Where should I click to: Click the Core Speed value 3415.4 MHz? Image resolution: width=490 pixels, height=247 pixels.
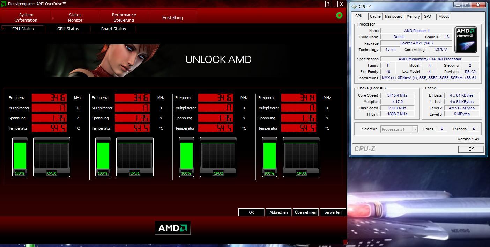[x=397, y=95]
